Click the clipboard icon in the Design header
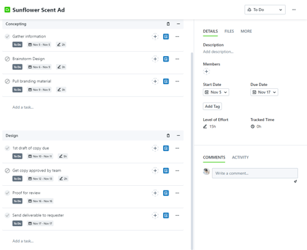The width and height of the screenshot is (307, 250). (168, 135)
